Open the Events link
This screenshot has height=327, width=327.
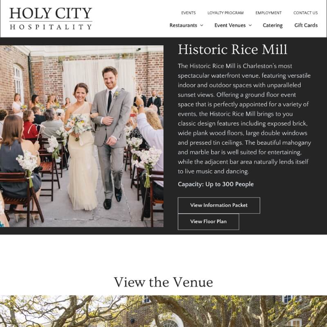[x=188, y=13]
